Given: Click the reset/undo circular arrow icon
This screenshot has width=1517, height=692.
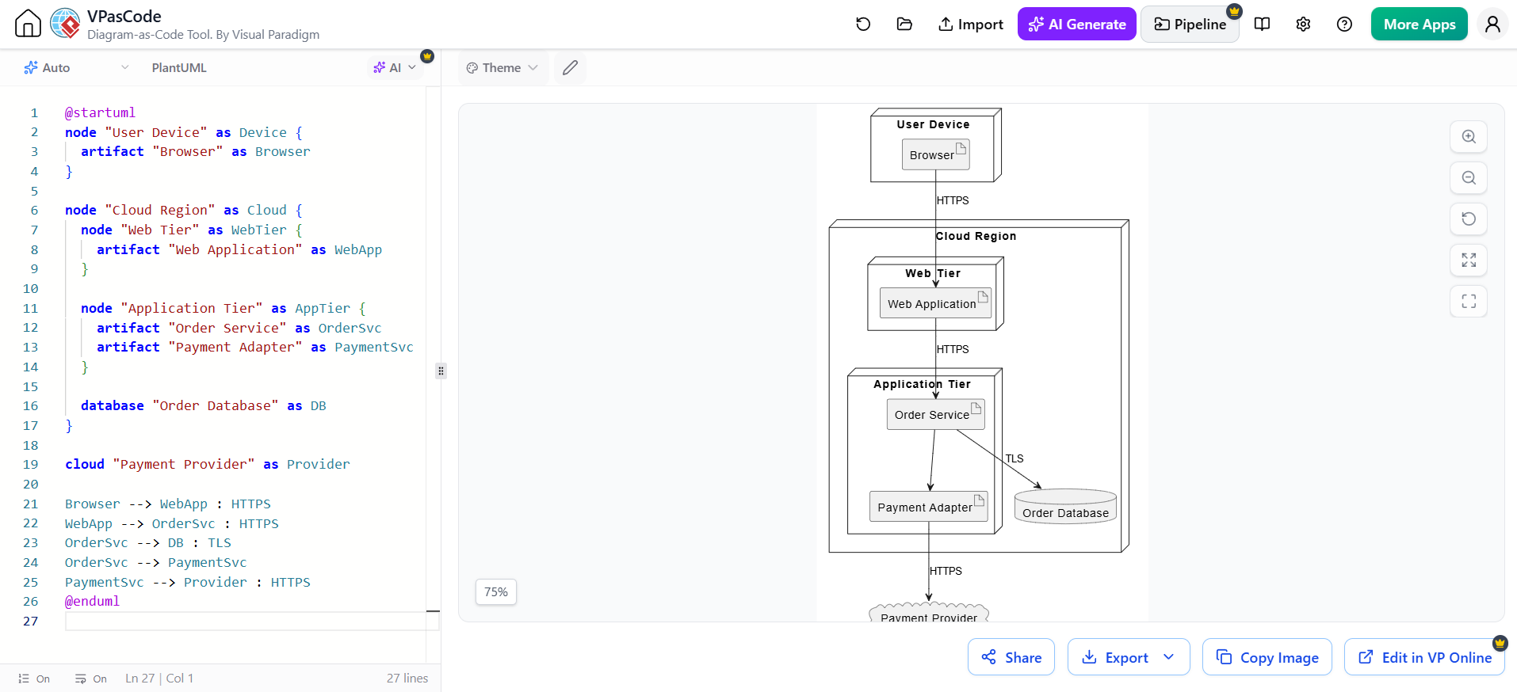Looking at the screenshot, I should coord(863,25).
